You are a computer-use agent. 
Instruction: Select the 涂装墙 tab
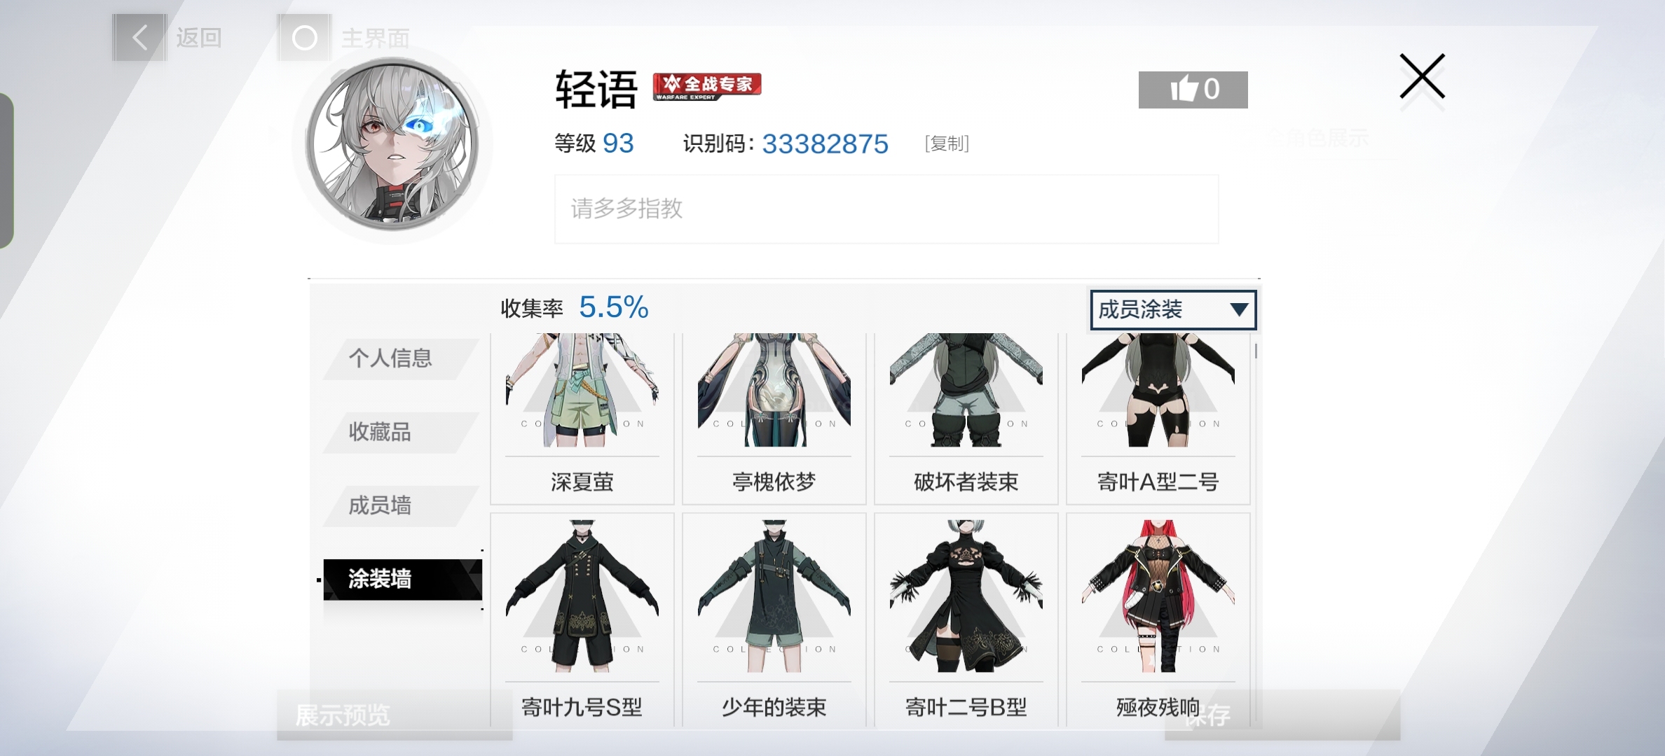point(402,580)
